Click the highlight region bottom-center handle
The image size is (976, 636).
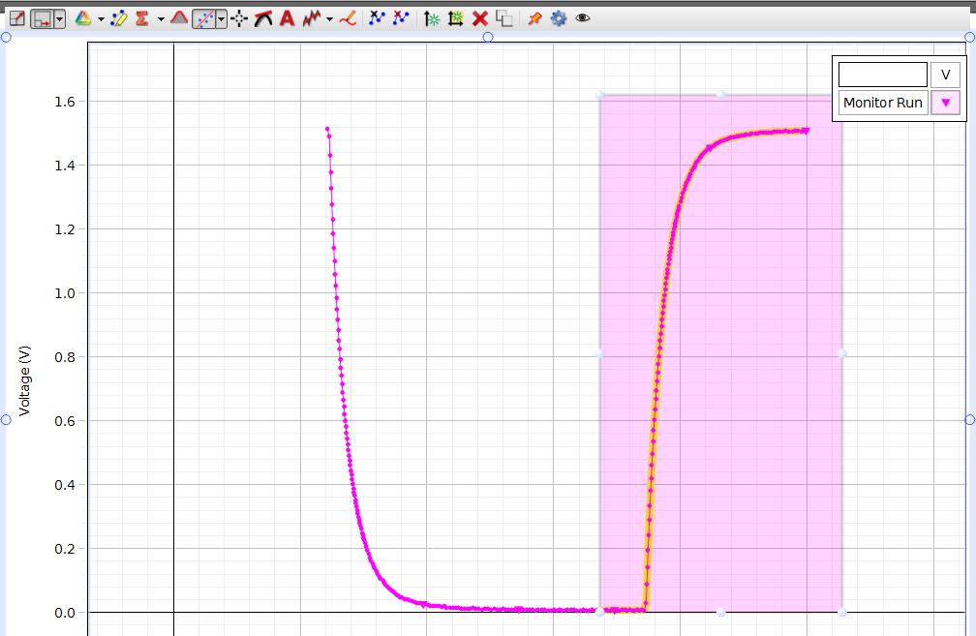pyautogui.click(x=720, y=613)
